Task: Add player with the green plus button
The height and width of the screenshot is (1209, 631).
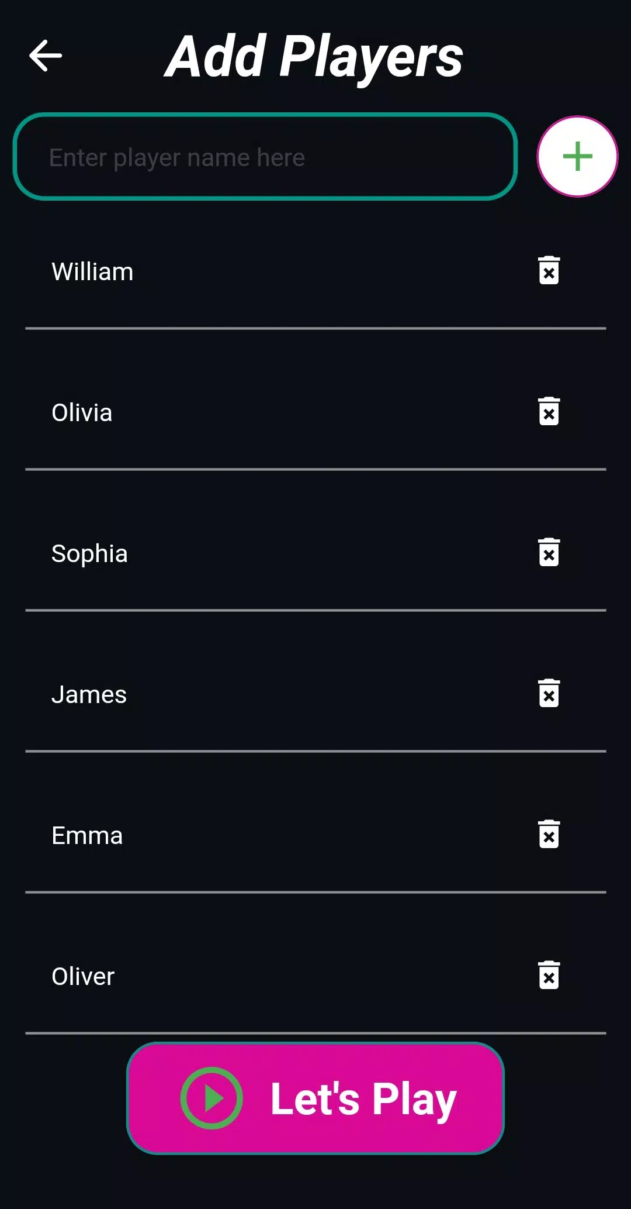Action: [x=577, y=156]
